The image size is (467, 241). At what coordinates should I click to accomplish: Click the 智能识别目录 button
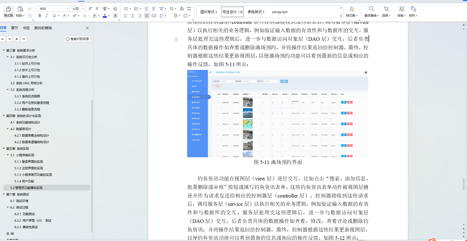coord(77,39)
